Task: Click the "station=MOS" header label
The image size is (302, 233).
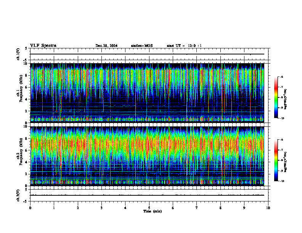Action: pyautogui.click(x=142, y=46)
